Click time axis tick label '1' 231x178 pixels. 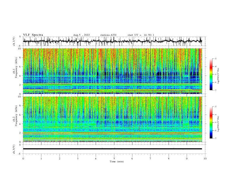point(41,159)
